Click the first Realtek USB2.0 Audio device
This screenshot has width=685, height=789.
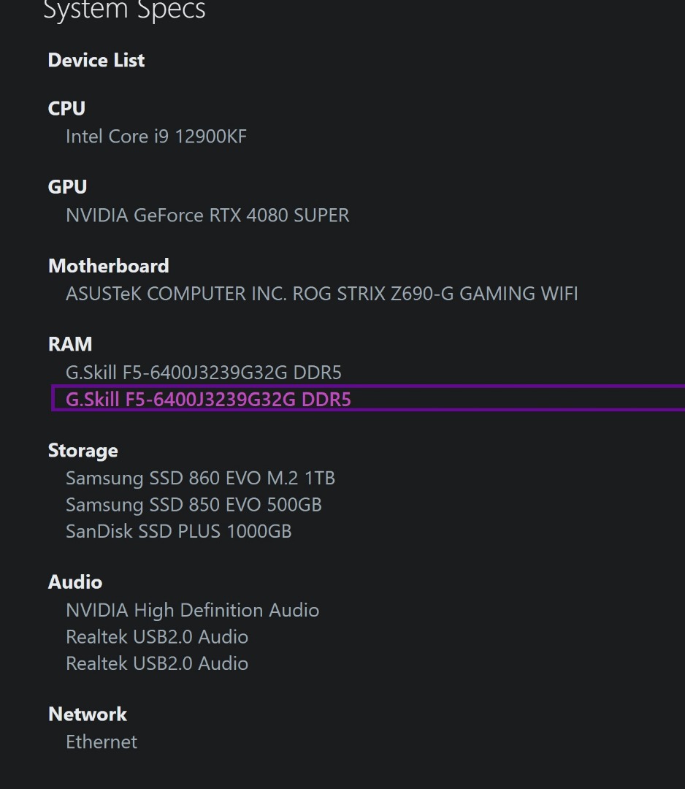pyautogui.click(x=157, y=636)
